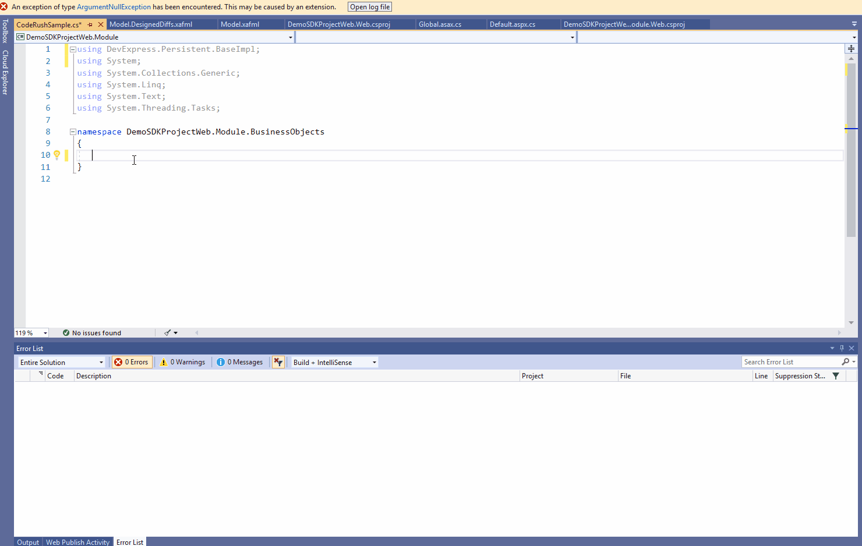This screenshot has height=546, width=862.
Task: Sort by the Line column header
Action: click(762, 376)
